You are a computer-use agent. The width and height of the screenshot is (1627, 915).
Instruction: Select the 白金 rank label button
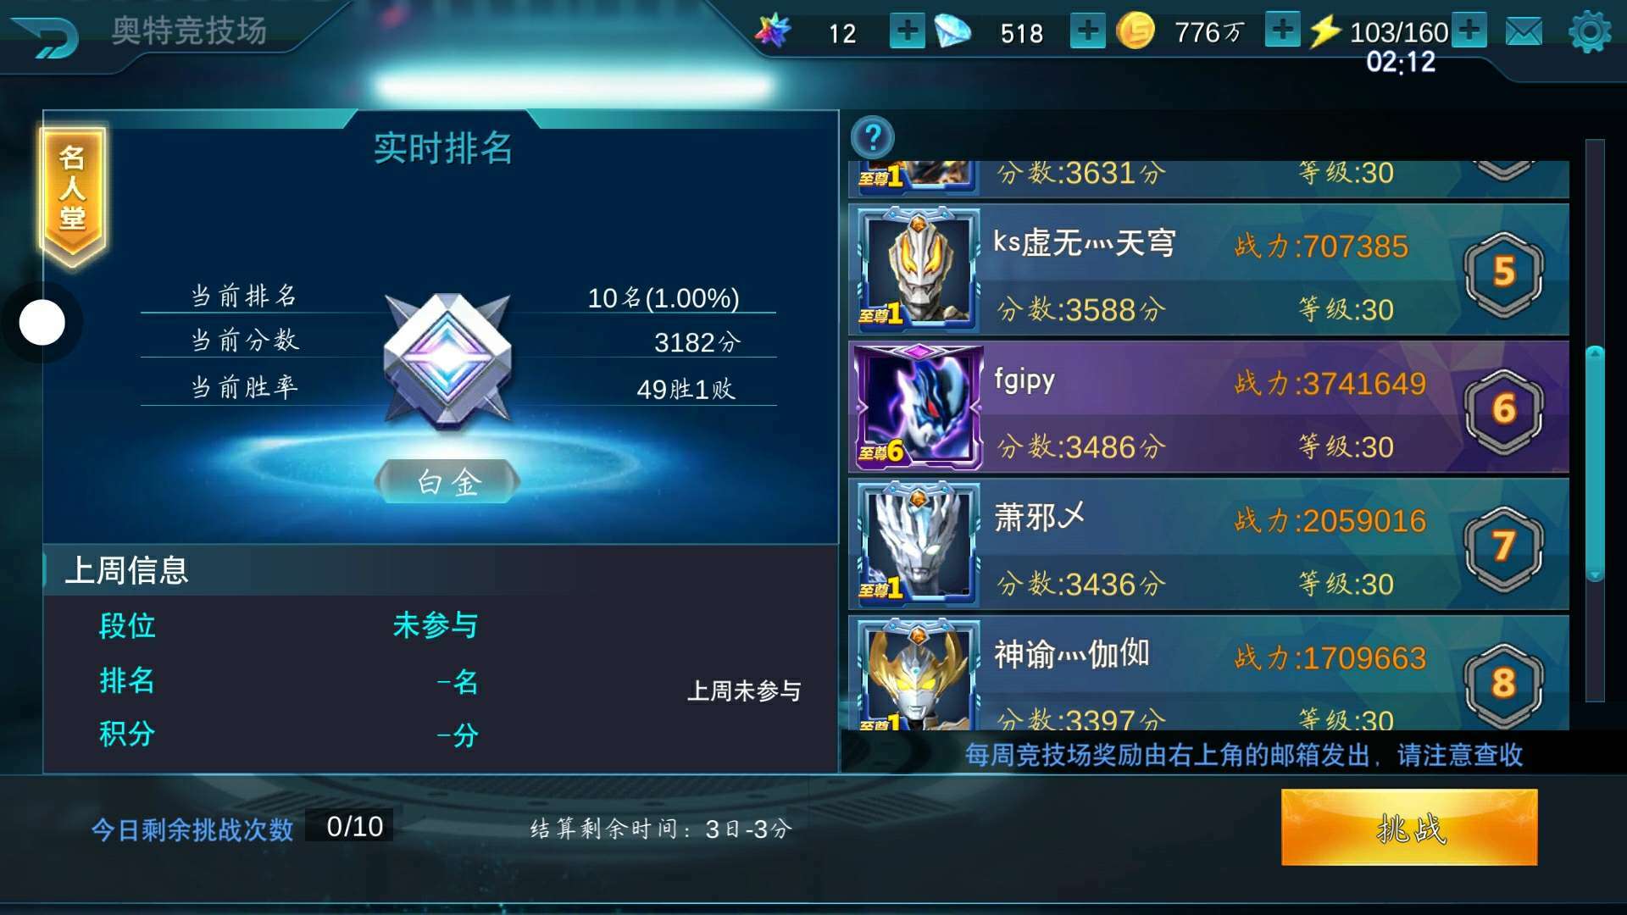(448, 482)
